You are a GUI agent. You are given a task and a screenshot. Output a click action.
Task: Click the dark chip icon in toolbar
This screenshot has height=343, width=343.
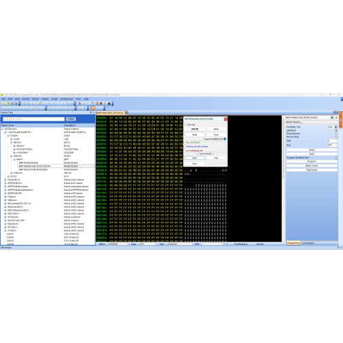(109, 104)
